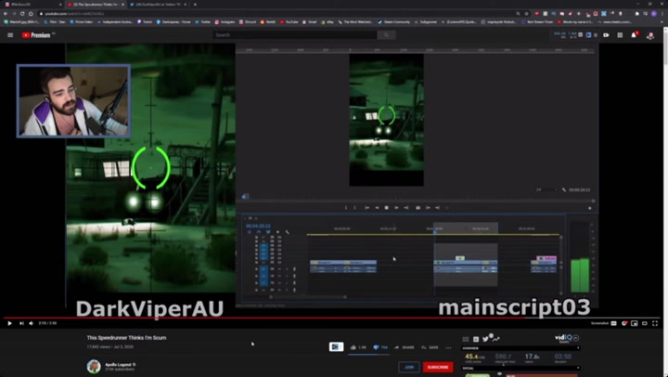
Task: Go to YouTube Premium home logo
Action: [x=36, y=35]
